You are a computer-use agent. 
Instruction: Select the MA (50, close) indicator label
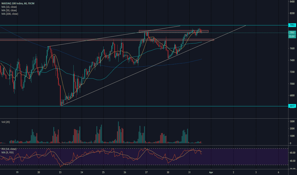click(9, 10)
